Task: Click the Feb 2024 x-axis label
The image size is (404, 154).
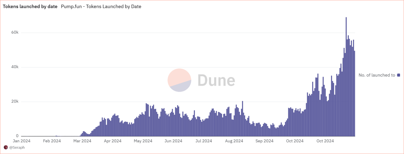Action: [52, 141]
